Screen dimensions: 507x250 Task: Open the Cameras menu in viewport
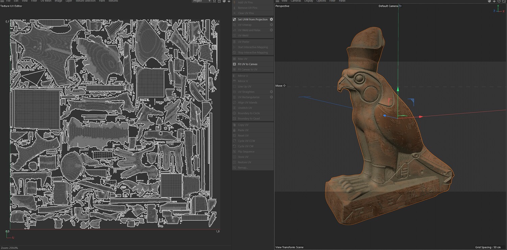[x=296, y=1]
